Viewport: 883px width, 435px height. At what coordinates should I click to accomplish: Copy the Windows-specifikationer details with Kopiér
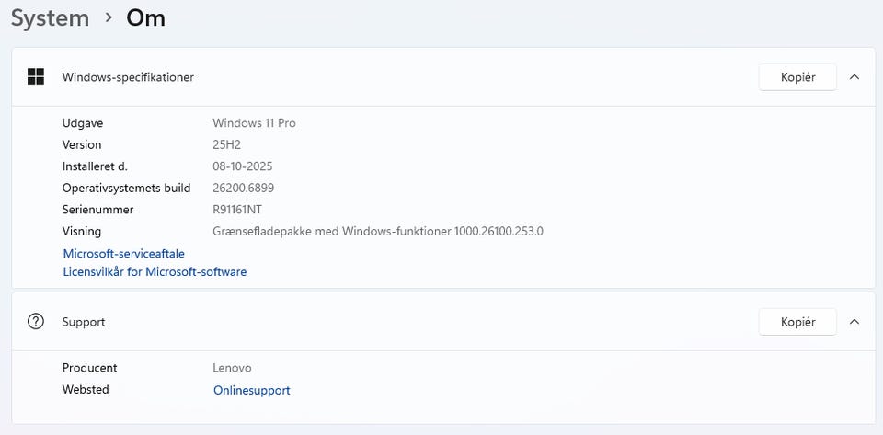[797, 77]
